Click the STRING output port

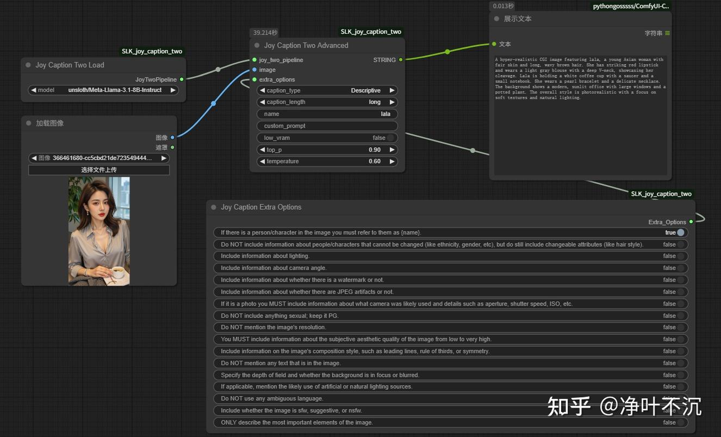coord(401,60)
